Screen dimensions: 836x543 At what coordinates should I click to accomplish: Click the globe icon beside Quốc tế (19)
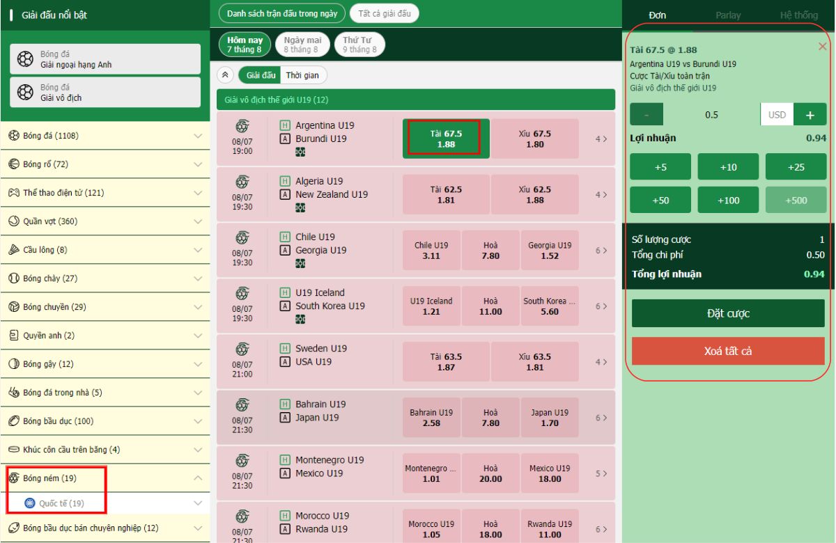tap(30, 503)
